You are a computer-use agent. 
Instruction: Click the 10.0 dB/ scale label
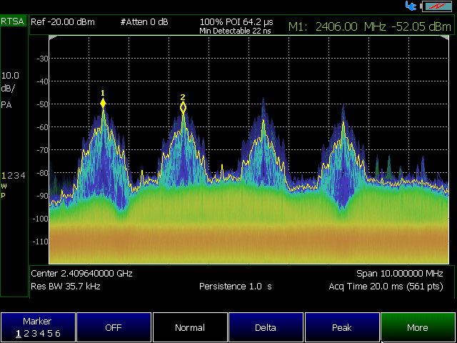[x=10, y=82]
